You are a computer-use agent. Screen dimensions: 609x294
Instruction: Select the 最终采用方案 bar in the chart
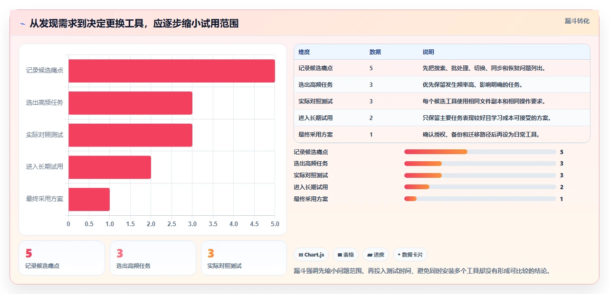(89, 199)
